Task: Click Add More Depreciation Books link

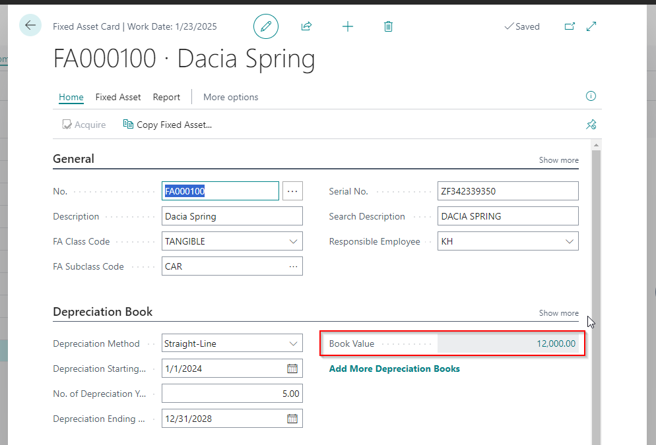Action: [394, 369]
